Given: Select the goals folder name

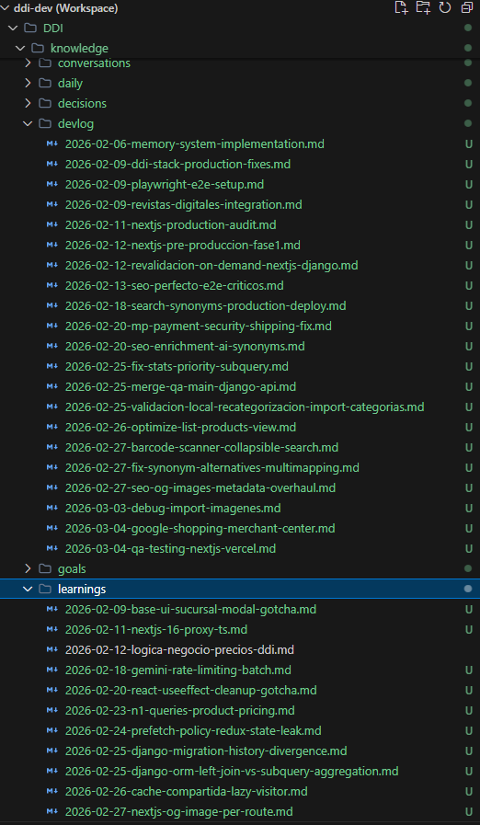Looking at the screenshot, I should click(72, 568).
